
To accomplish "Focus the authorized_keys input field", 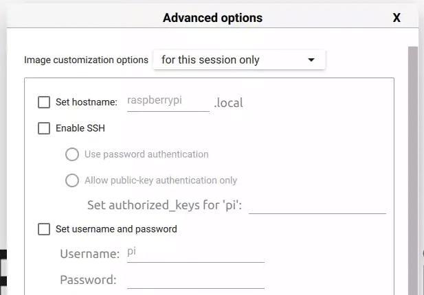I will click(x=317, y=205).
